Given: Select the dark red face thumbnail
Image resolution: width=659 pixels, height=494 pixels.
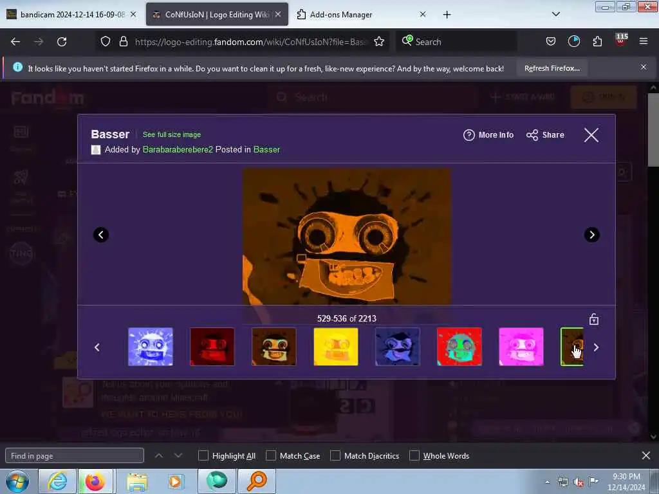Looking at the screenshot, I should coord(212,347).
